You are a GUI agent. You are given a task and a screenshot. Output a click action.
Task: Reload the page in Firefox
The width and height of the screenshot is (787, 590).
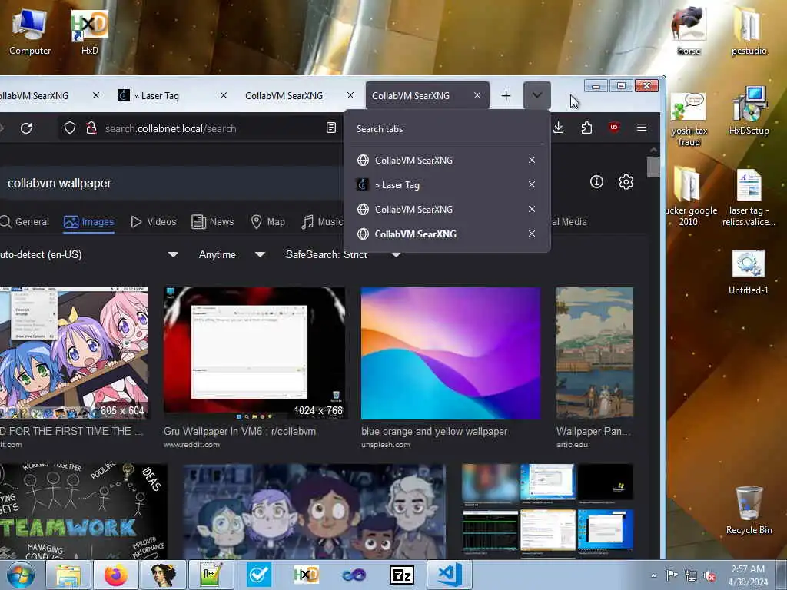[x=26, y=128]
